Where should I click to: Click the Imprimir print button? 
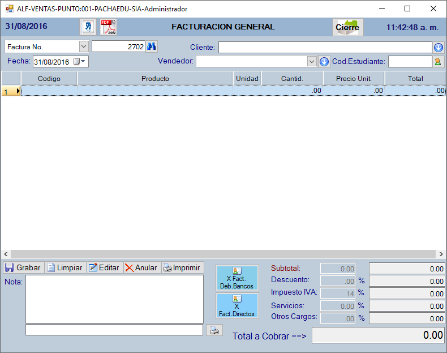point(182,267)
